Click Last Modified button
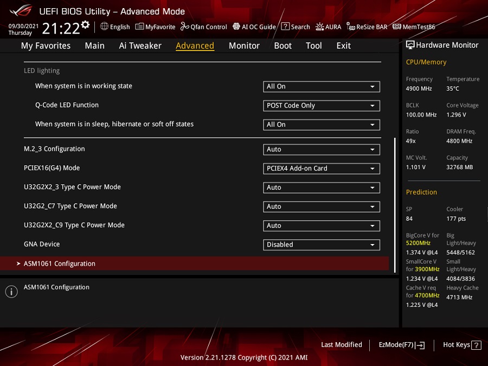 [342, 344]
